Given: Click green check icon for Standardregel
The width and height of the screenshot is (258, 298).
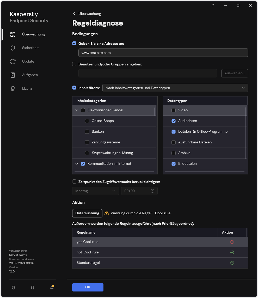Looking at the screenshot, I should coord(232,263).
